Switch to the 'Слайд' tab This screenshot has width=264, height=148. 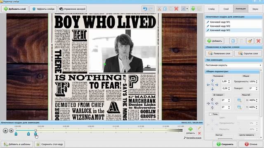tap(211, 9)
